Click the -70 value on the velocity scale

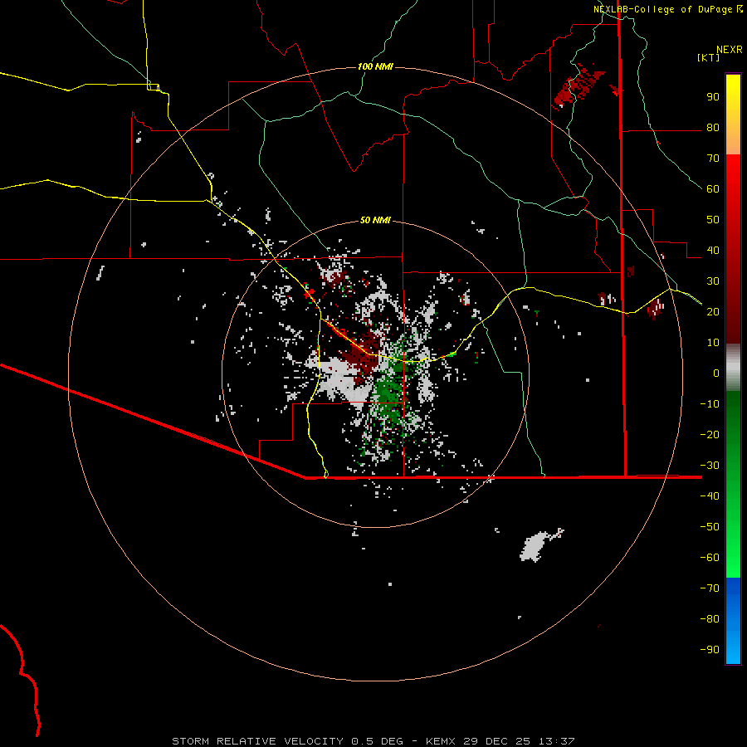(x=710, y=588)
